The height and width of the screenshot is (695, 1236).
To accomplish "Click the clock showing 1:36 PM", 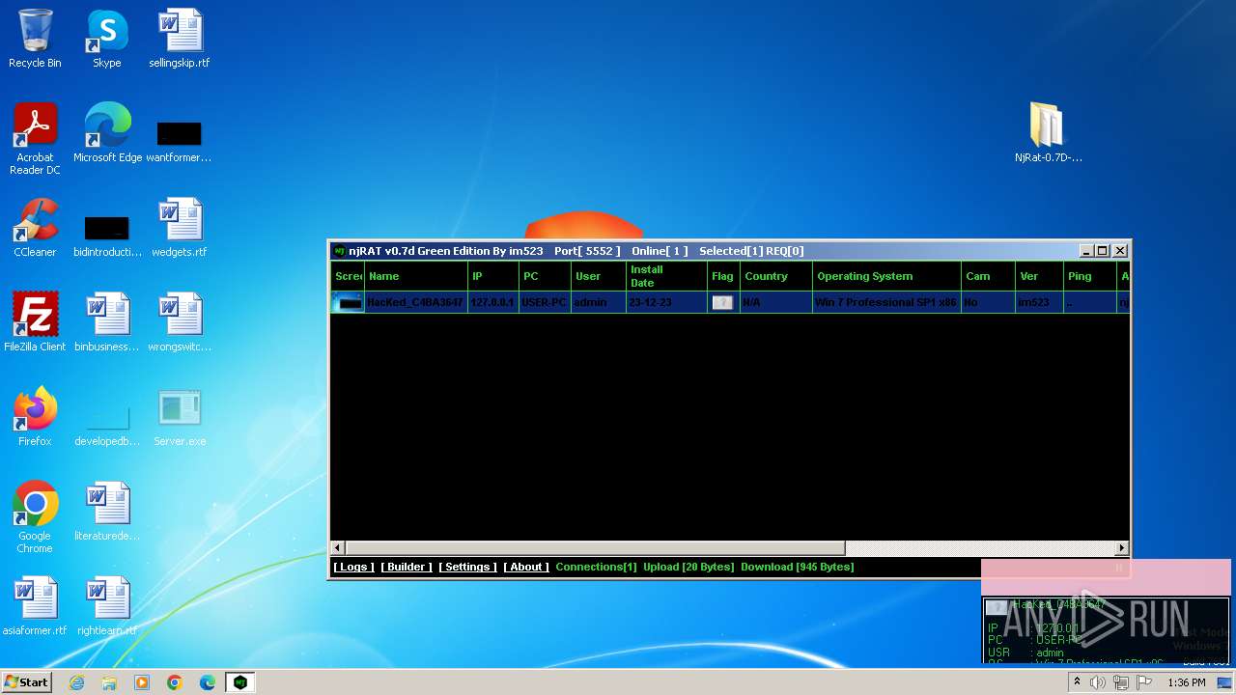I will [1186, 682].
